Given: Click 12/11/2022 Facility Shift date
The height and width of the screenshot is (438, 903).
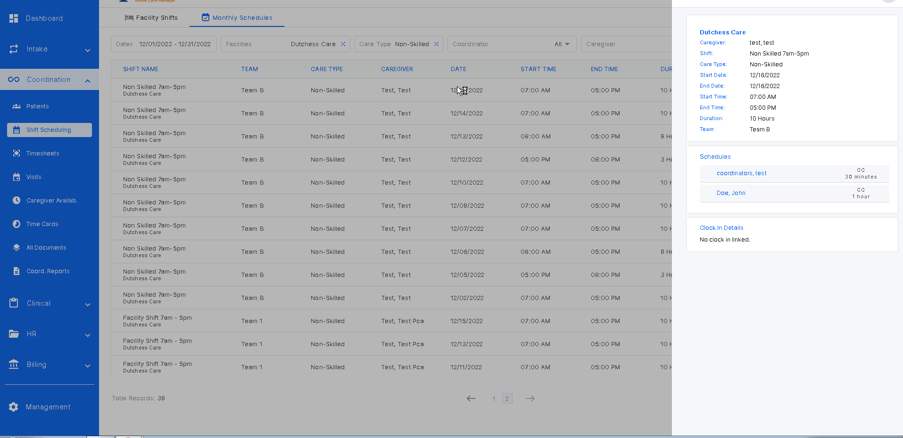Looking at the screenshot, I should click(466, 367).
